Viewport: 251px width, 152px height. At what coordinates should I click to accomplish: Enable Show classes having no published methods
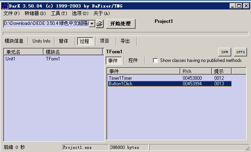(x=155, y=60)
